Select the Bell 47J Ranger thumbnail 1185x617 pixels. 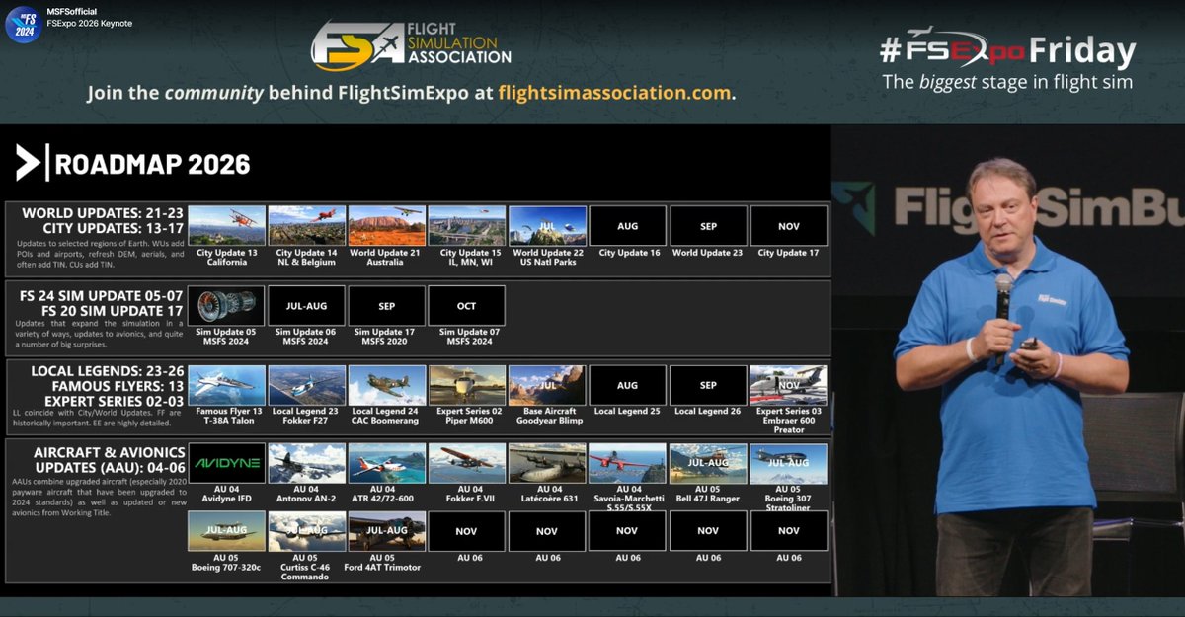(708, 463)
